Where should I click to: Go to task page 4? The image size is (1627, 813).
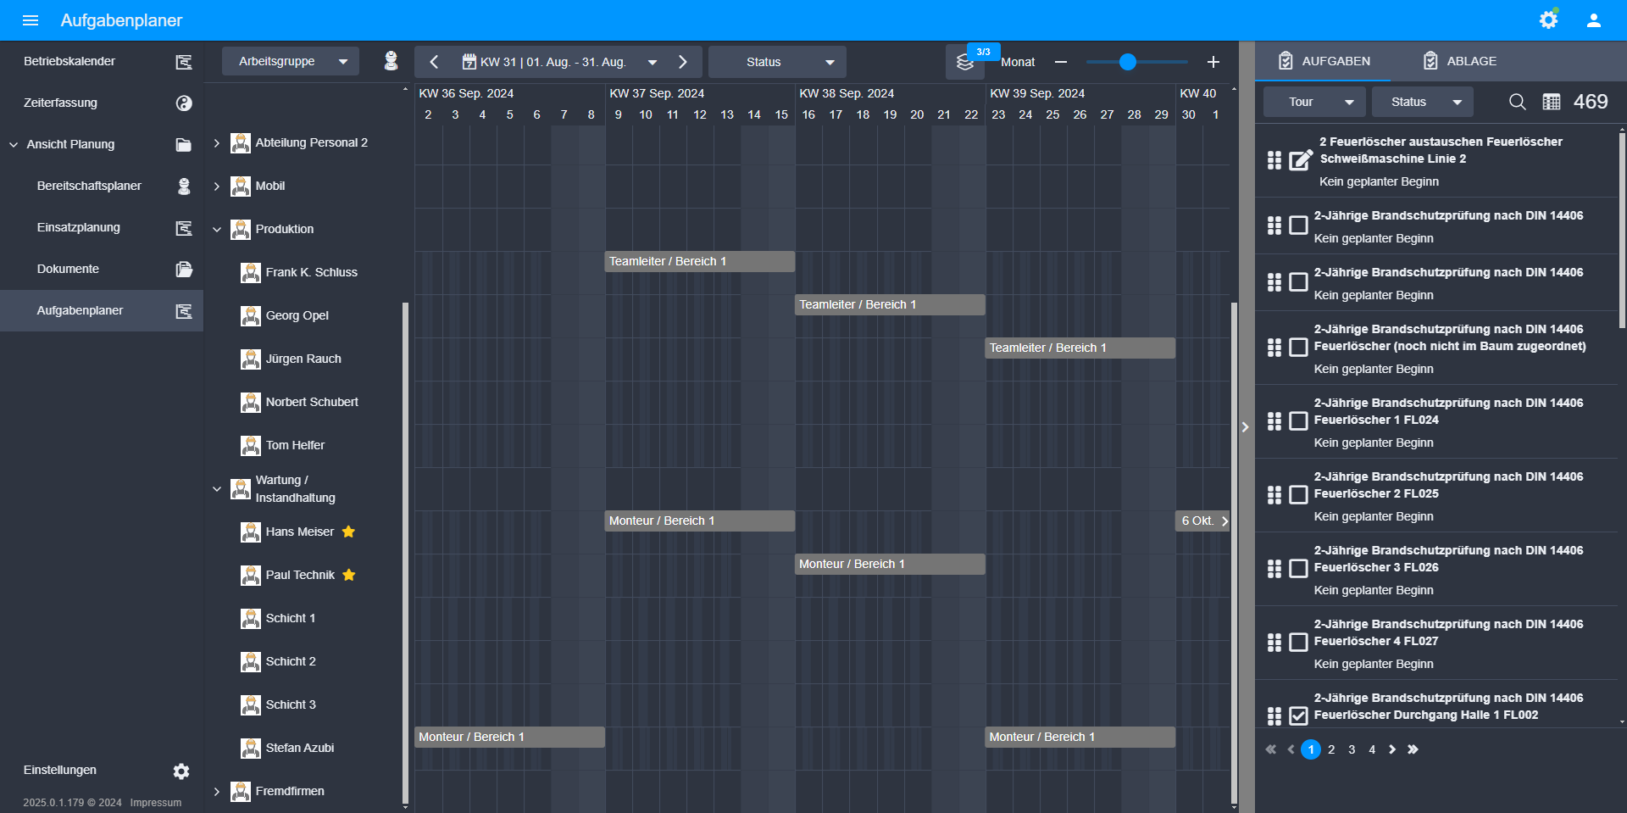coord(1372,749)
